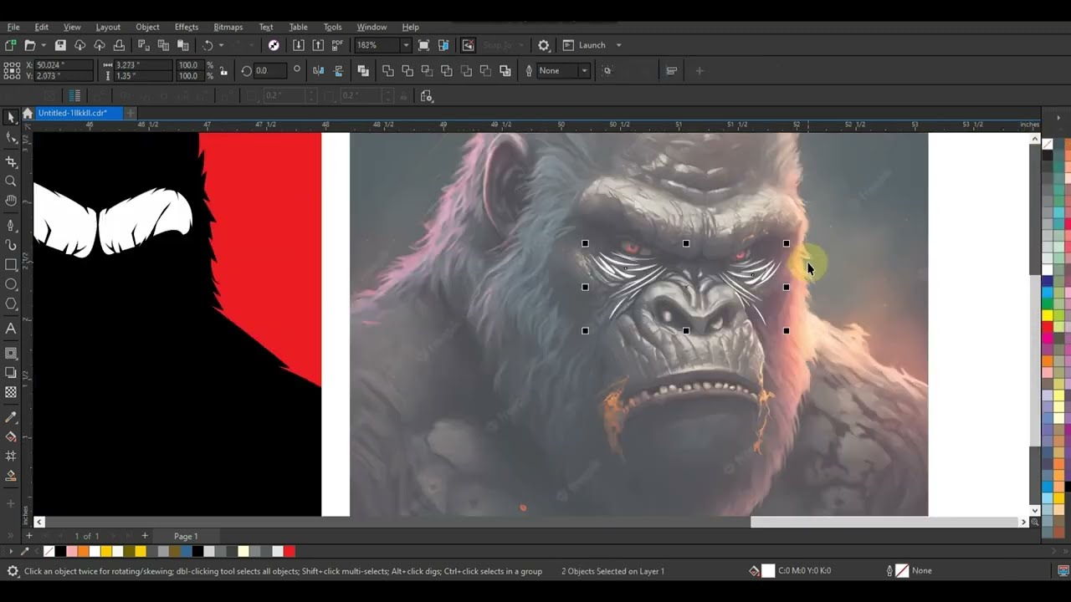The image size is (1071, 602).
Task: Select the Rectangle tool
Action: tap(11, 265)
